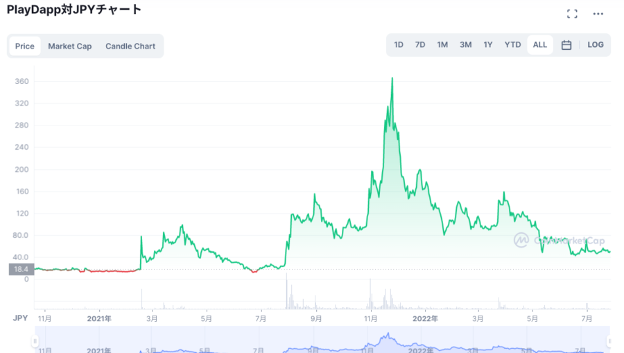Set chart range to 7D
Viewport: 624px width, 353px height.
coord(420,45)
